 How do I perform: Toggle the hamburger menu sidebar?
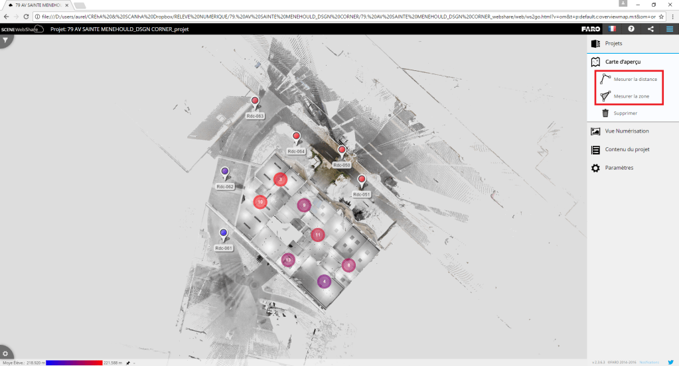coord(669,29)
